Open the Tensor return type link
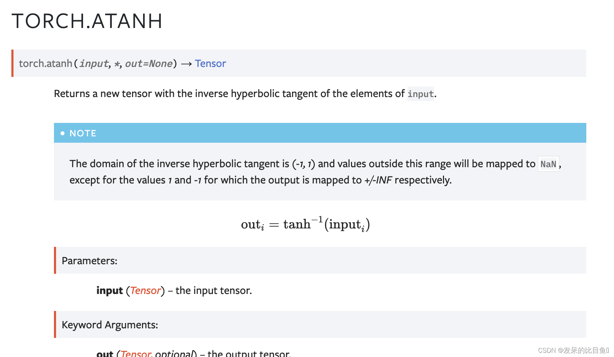The height and width of the screenshot is (357, 614). click(210, 63)
